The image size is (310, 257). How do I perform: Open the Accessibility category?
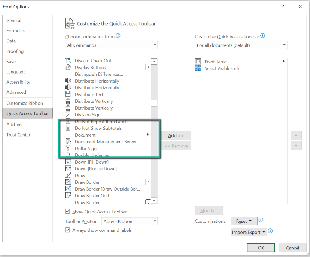pyautogui.click(x=18, y=82)
